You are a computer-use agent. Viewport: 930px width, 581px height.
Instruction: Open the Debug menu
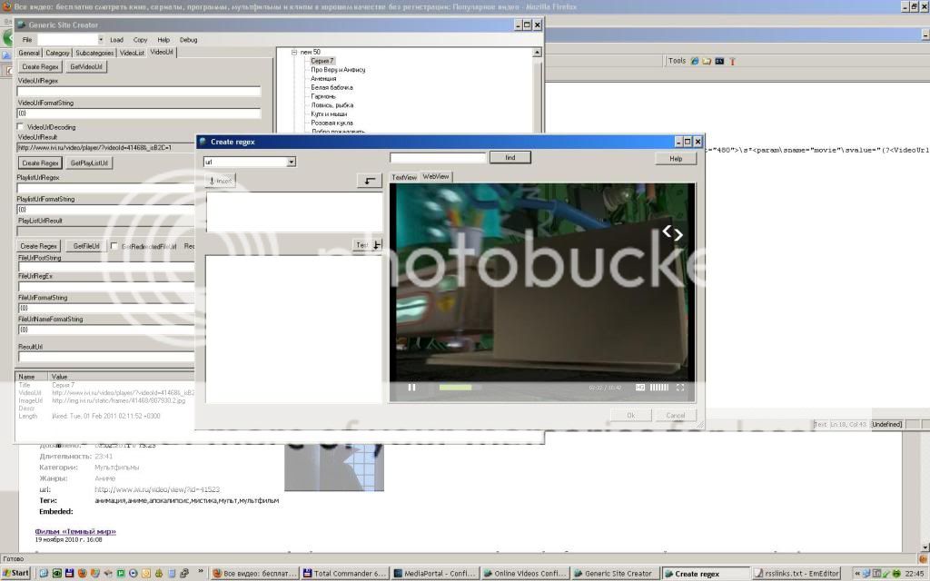tap(188, 40)
